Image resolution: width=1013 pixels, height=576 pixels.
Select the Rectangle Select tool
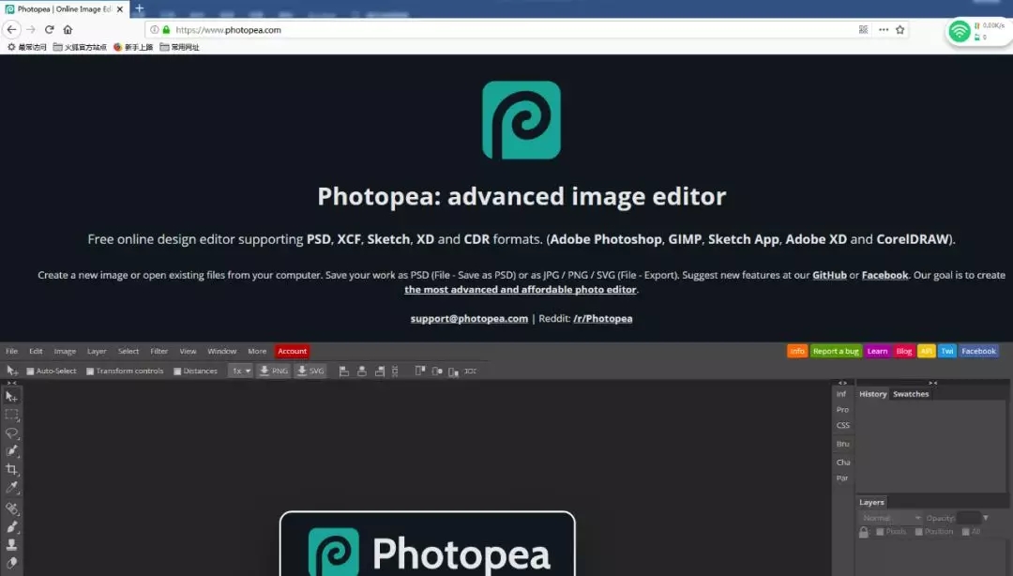point(11,415)
